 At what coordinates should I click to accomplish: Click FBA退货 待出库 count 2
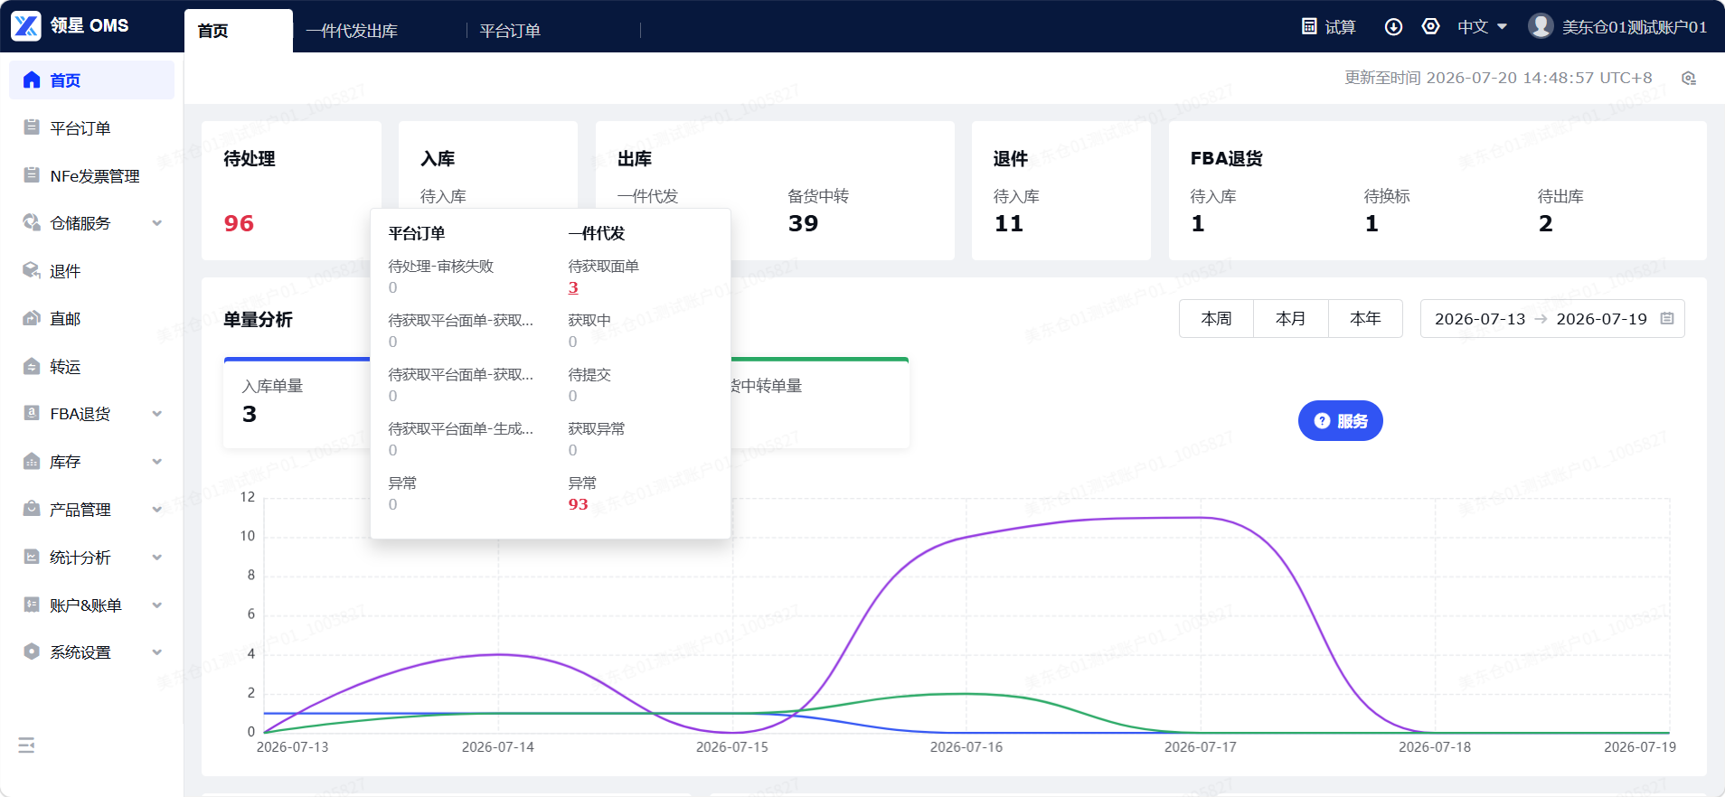click(1545, 223)
